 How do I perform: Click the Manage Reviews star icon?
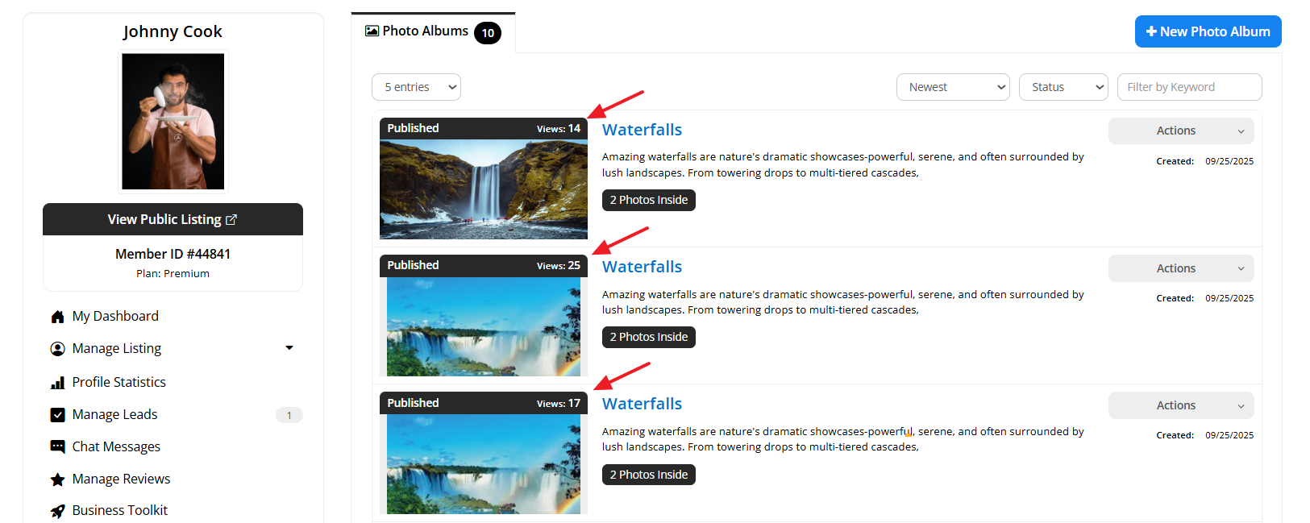[x=57, y=479]
